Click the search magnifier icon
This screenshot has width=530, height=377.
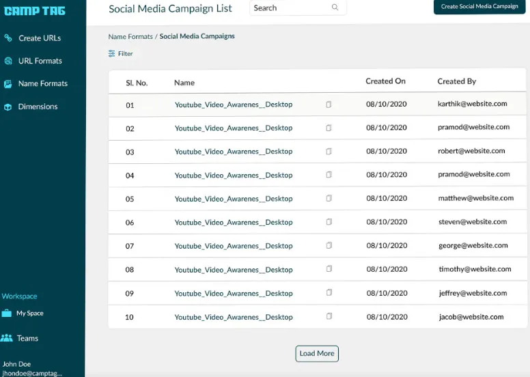point(335,8)
